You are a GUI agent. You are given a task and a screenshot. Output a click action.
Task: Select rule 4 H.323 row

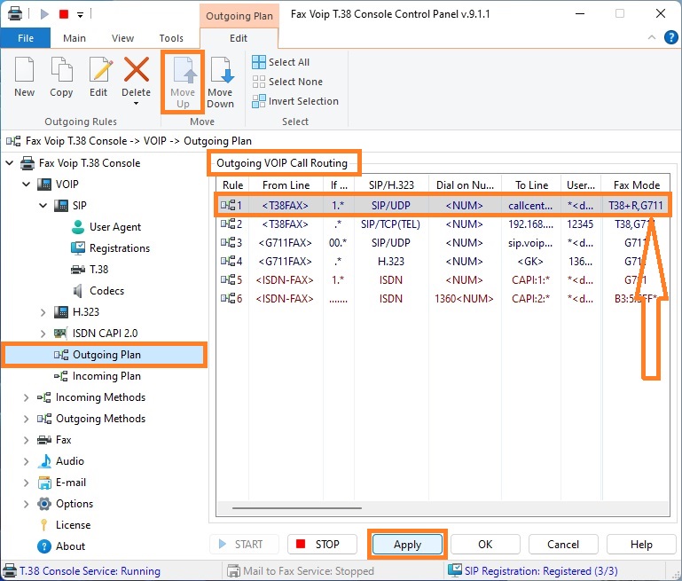point(443,262)
